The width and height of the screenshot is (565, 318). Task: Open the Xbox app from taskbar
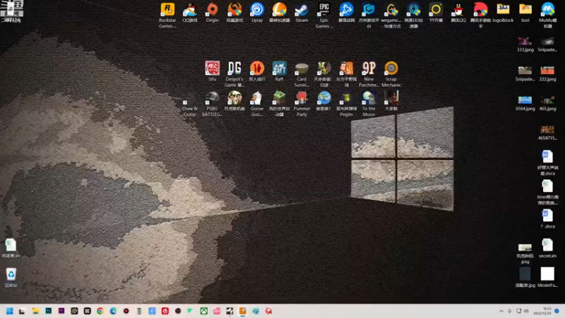click(204, 311)
